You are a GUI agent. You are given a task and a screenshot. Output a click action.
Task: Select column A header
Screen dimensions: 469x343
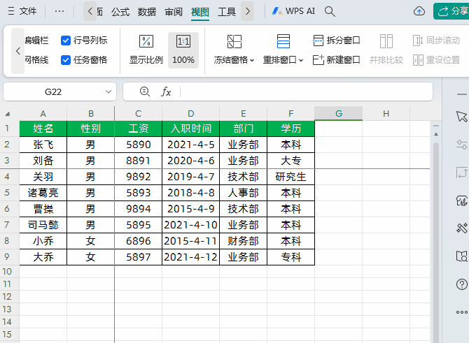pos(43,114)
